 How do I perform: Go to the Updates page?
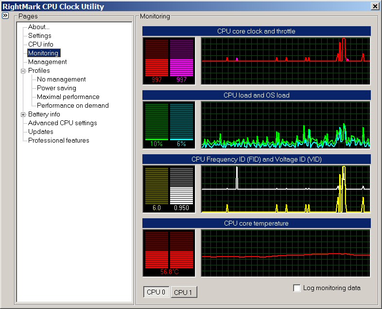click(41, 132)
